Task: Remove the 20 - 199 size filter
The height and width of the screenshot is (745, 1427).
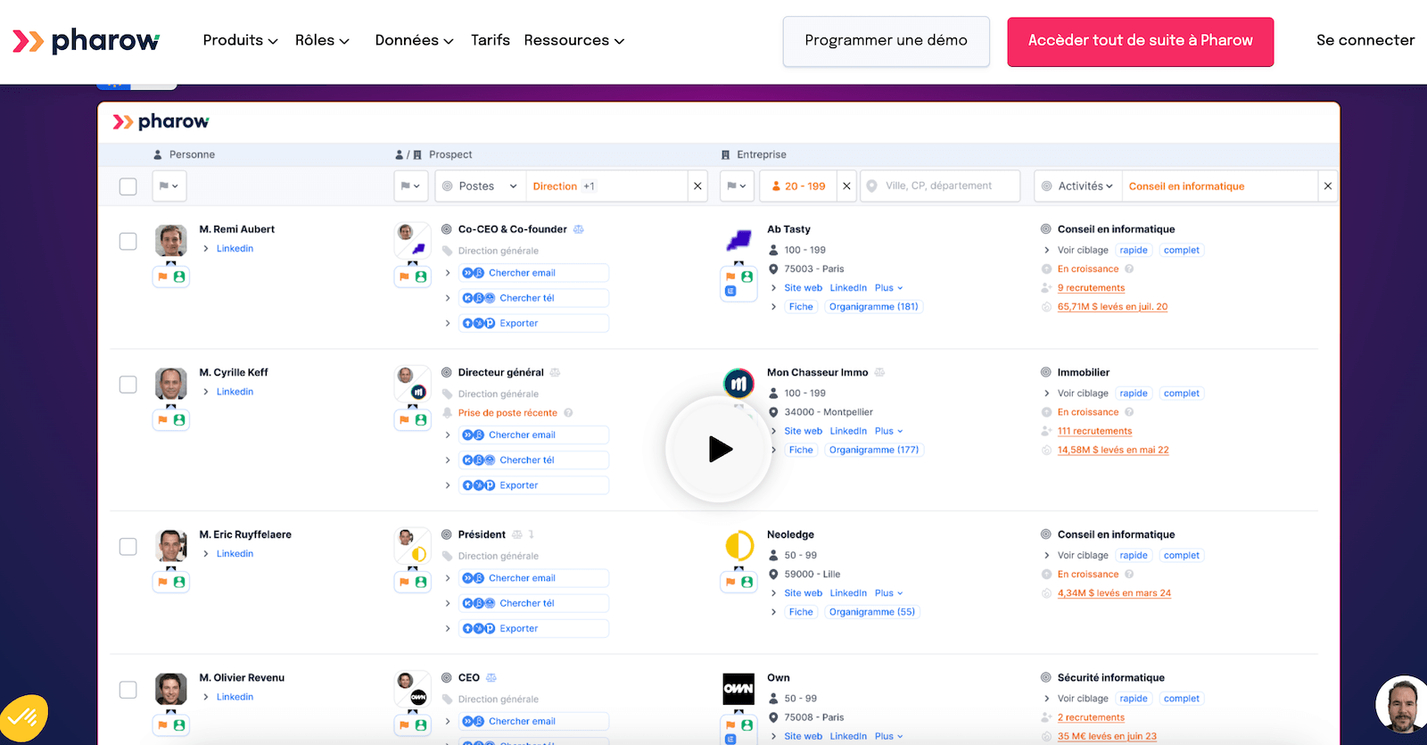Action: 846,186
